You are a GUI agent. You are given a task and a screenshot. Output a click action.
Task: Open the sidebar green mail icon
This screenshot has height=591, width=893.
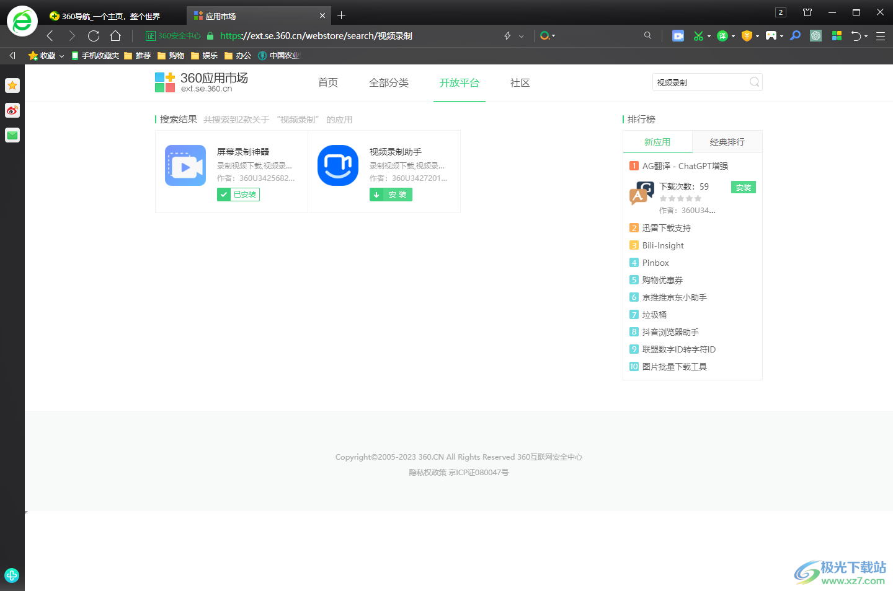coord(12,135)
